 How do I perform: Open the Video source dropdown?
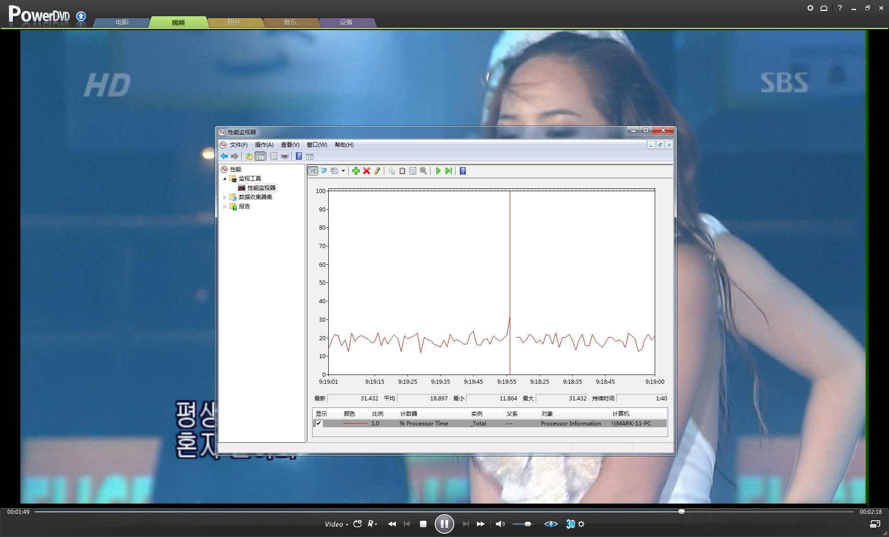point(336,524)
